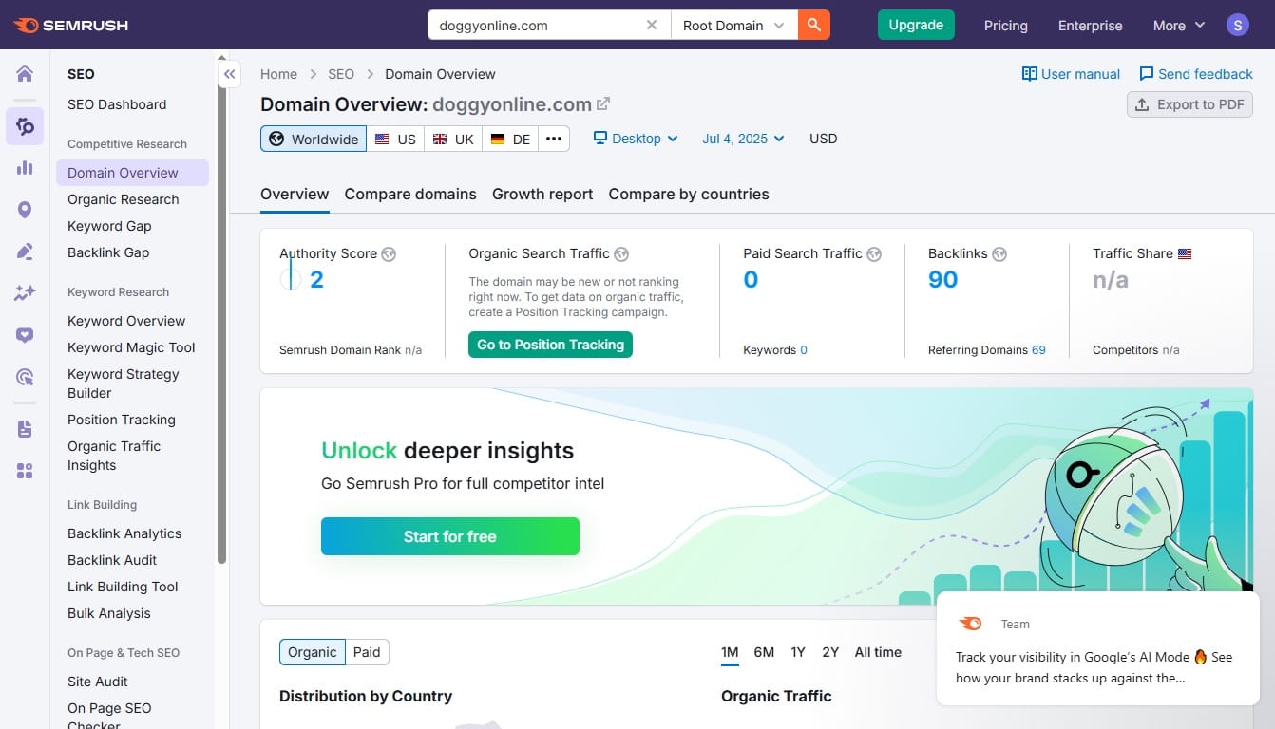Set time range to 2Y
Viewport: 1275px width, 729px height.
click(830, 652)
